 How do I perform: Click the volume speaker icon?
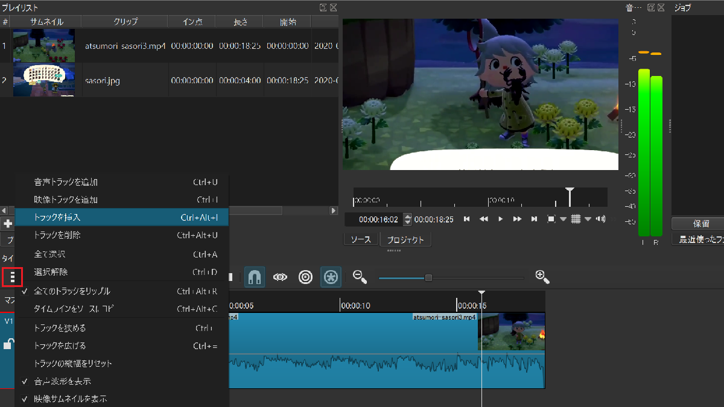(x=600, y=219)
